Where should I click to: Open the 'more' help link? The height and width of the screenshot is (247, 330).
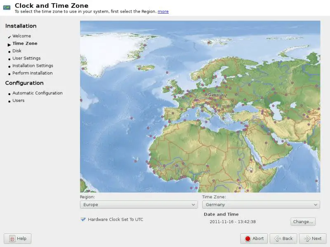click(163, 12)
